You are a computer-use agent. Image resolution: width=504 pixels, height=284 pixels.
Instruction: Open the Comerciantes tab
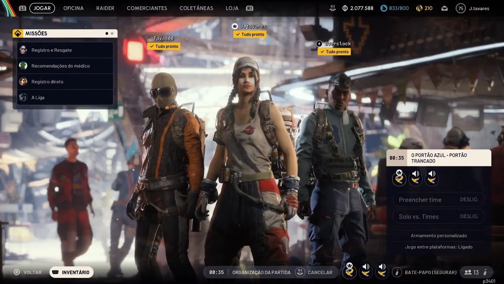[147, 8]
